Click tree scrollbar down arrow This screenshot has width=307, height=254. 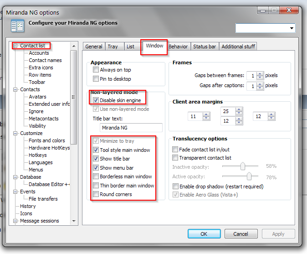tap(74, 221)
